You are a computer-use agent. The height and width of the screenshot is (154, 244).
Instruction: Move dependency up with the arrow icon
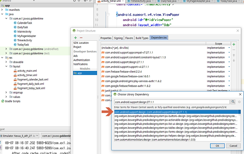tap(234, 55)
